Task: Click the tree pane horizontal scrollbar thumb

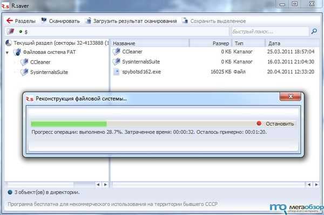Action: [40, 184]
